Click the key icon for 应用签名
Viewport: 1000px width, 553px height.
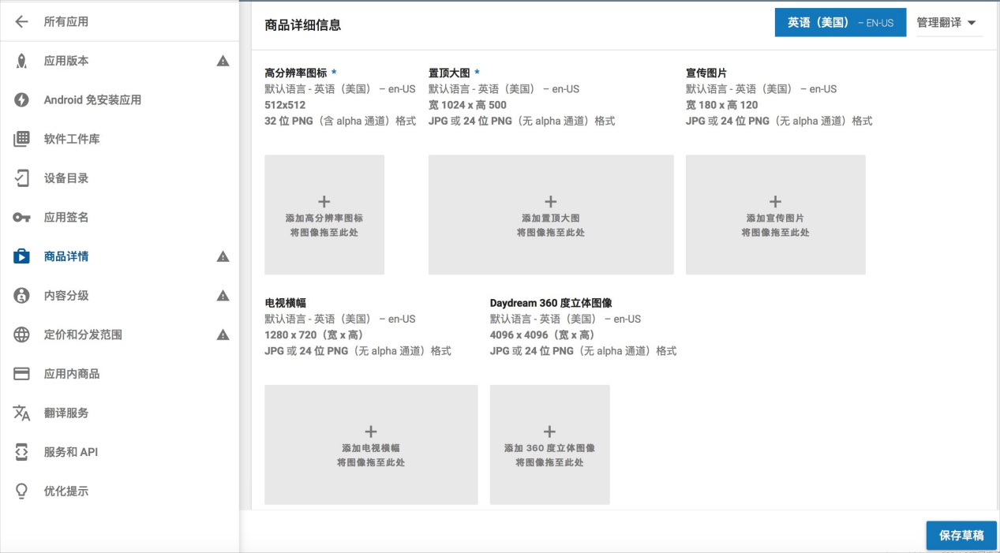coord(21,218)
